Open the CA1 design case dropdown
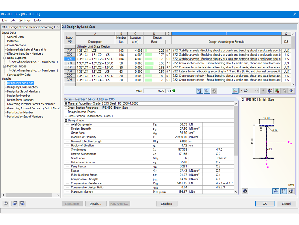This screenshot has height=225, width=299. [x=58, y=27]
